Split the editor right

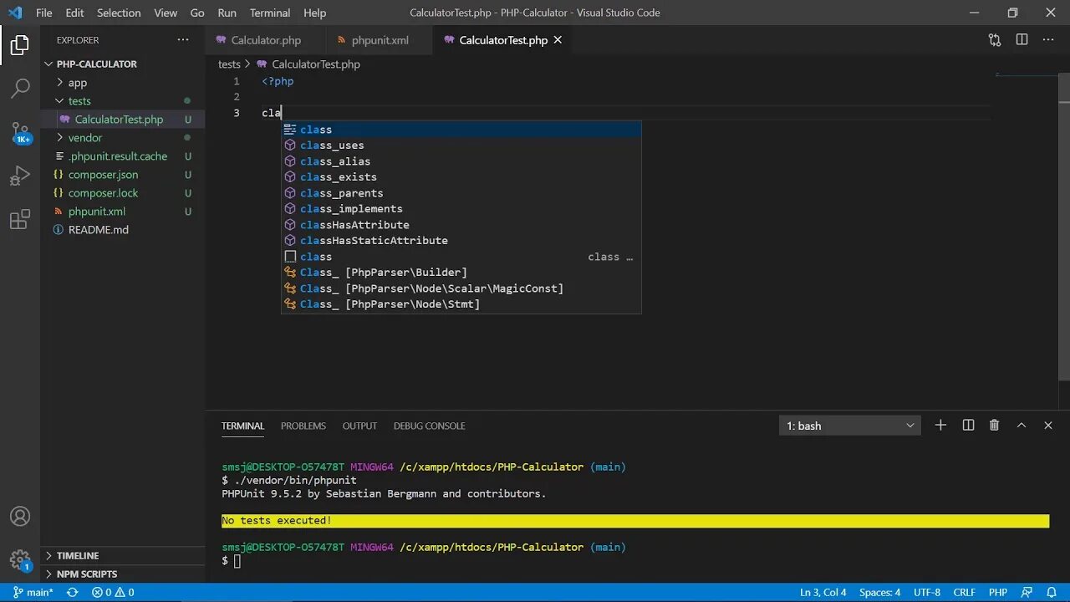click(x=1022, y=39)
